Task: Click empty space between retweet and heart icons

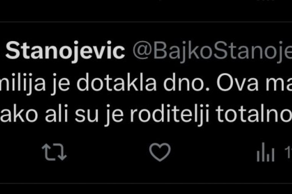Action: 107,152
